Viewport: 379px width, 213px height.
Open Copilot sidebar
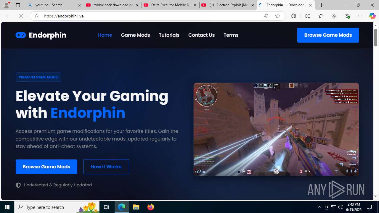coord(372,16)
